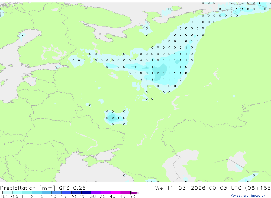Click the '2' value in the large precipitation band

pos(158,73)
